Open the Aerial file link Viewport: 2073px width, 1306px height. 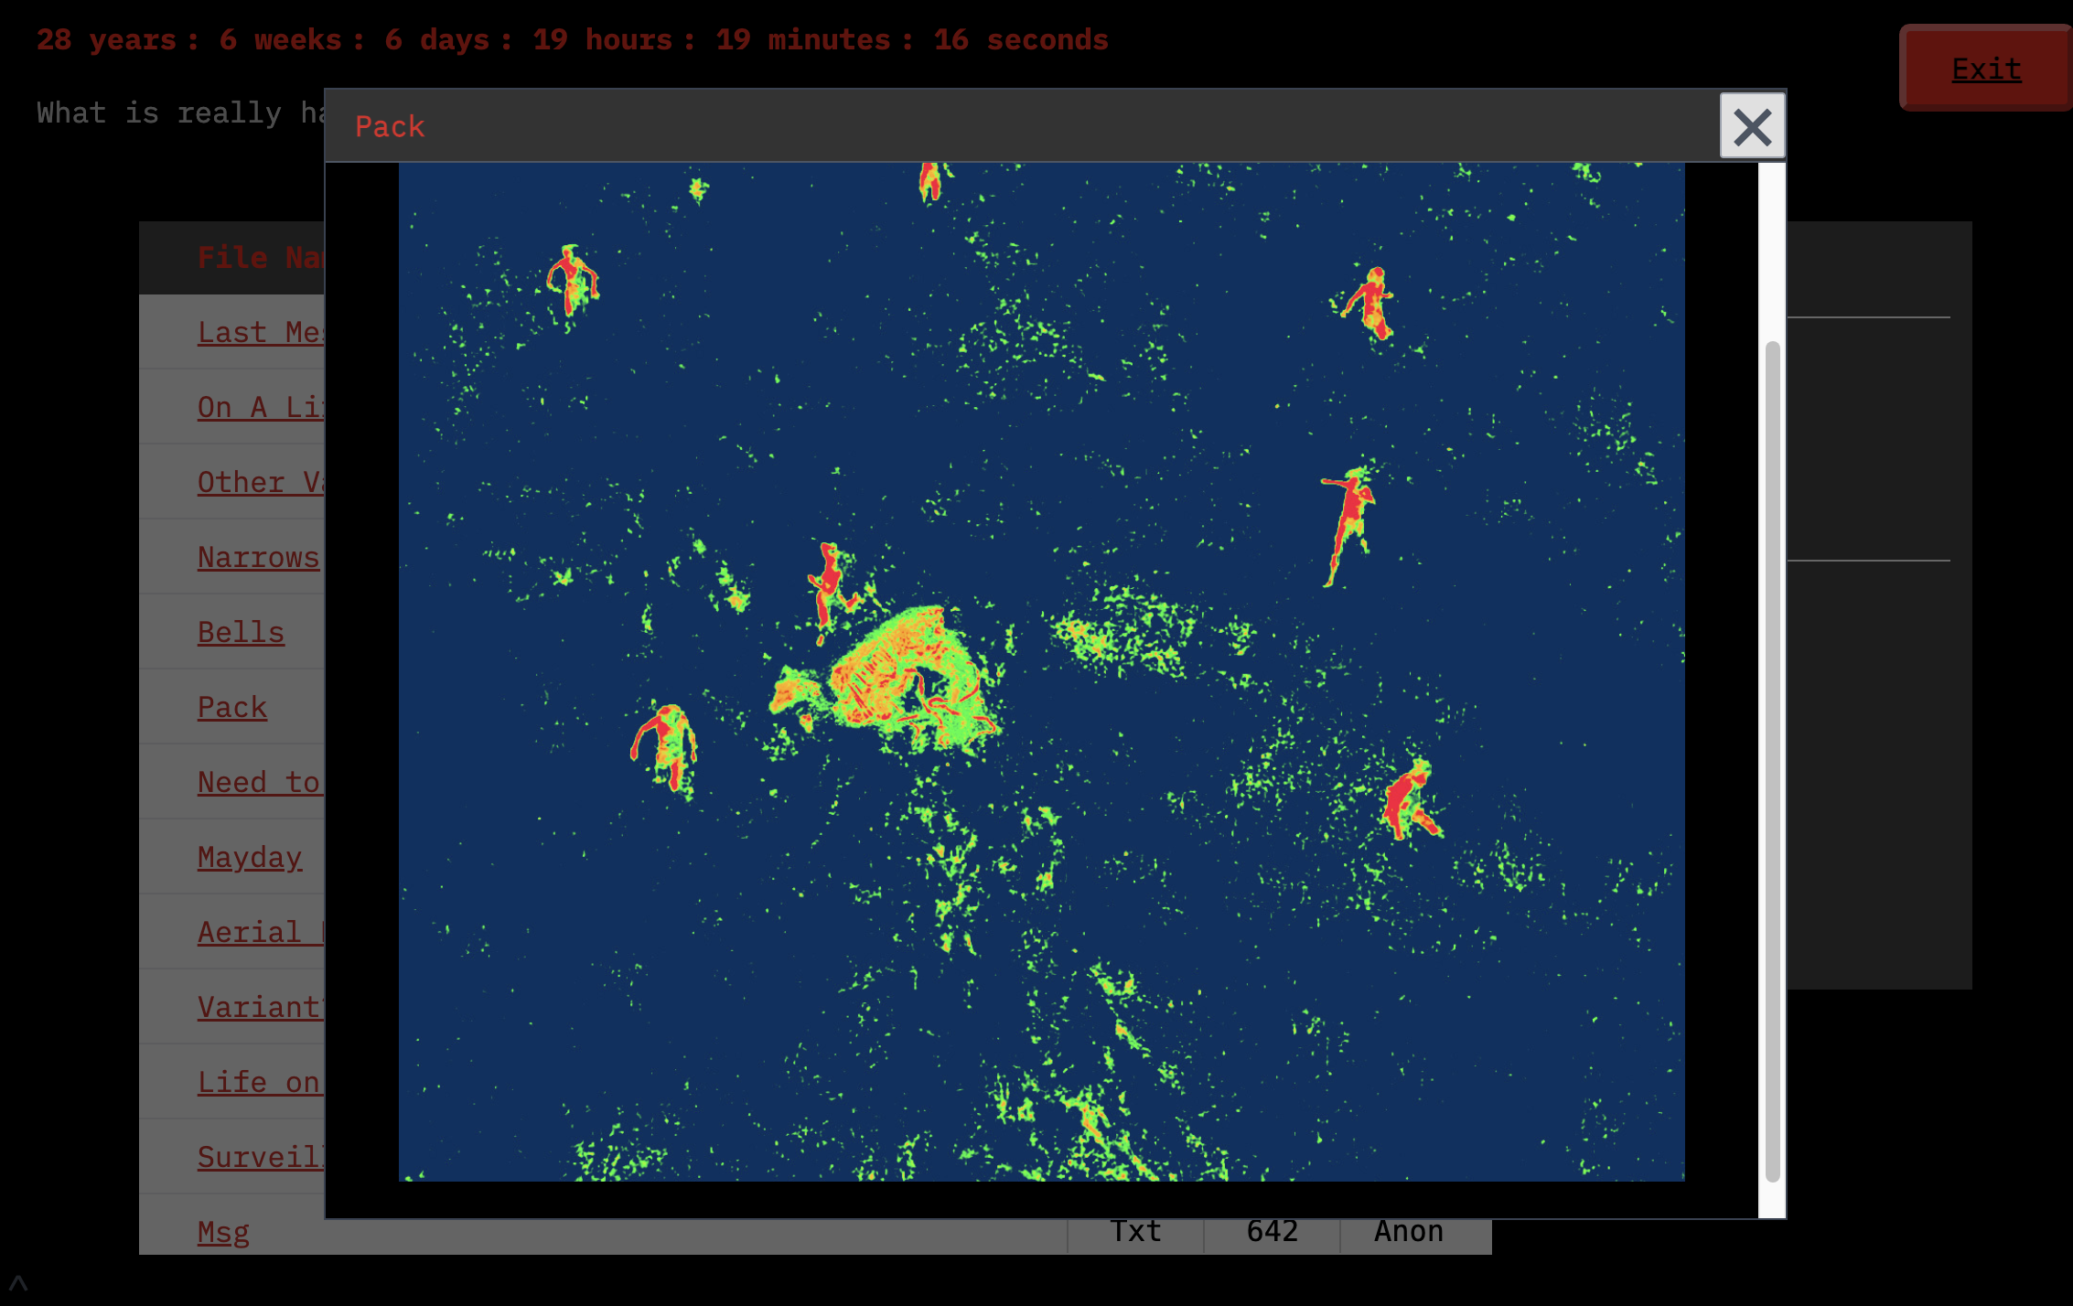point(260,932)
